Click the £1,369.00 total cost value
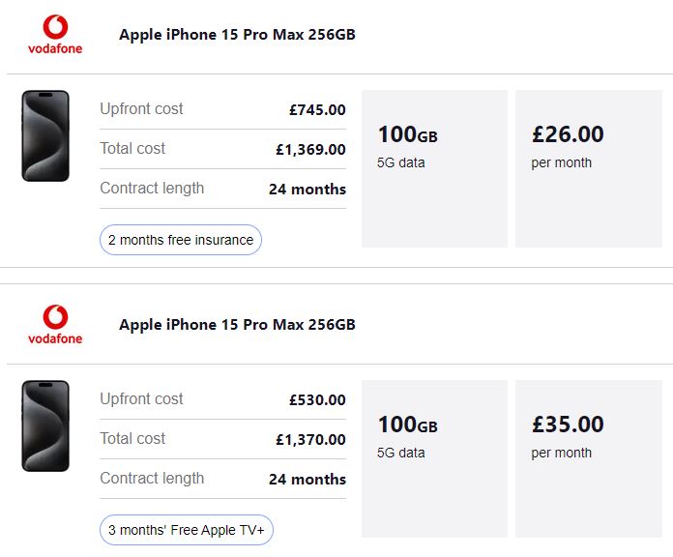This screenshot has width=673, height=557. [310, 149]
